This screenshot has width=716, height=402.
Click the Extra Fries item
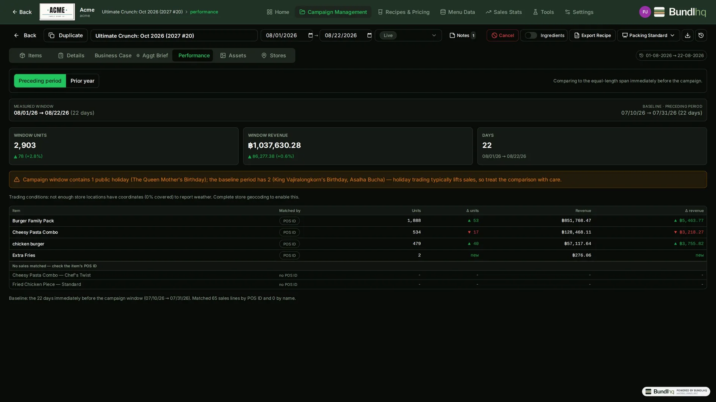tap(24, 255)
